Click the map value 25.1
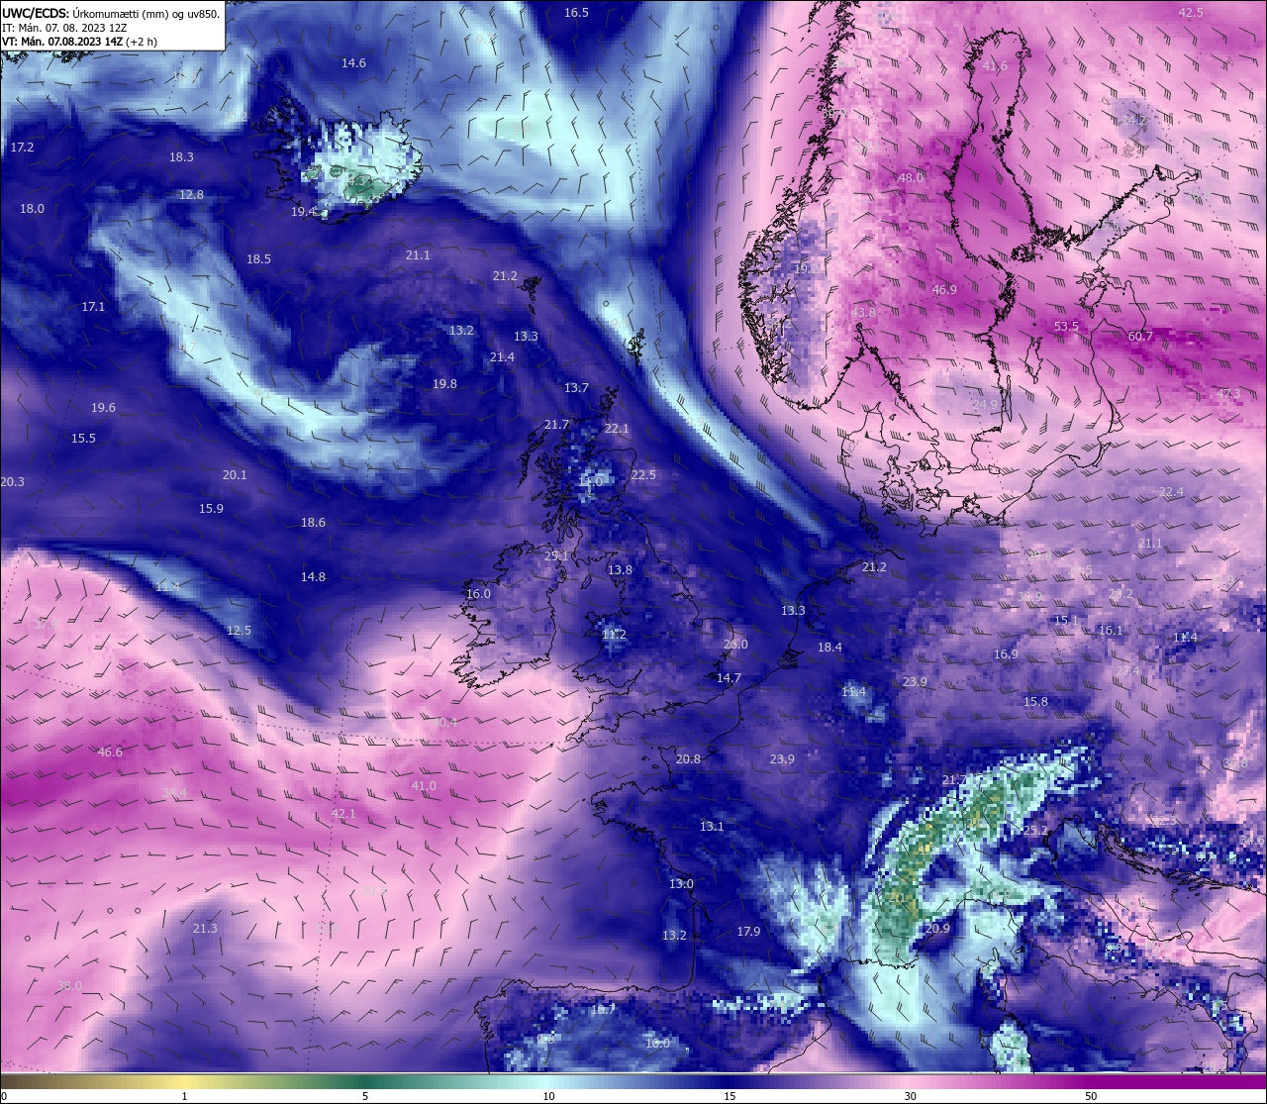This screenshot has width=1267, height=1104. [x=556, y=556]
